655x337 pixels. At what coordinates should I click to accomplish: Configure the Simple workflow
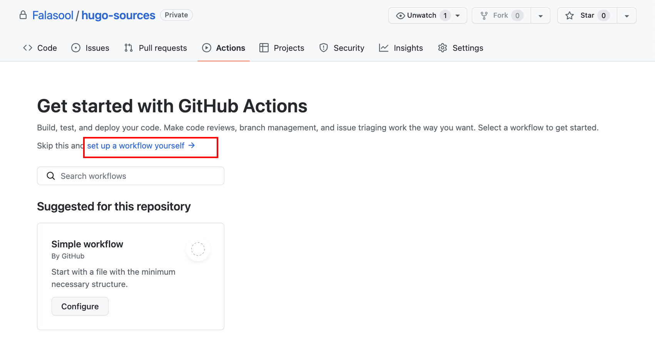coord(80,306)
